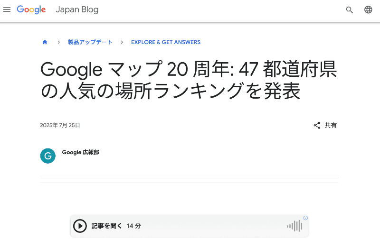Screen dimensions: 380x249
Task: Select the Google 広報部 author name
Action: pos(81,152)
